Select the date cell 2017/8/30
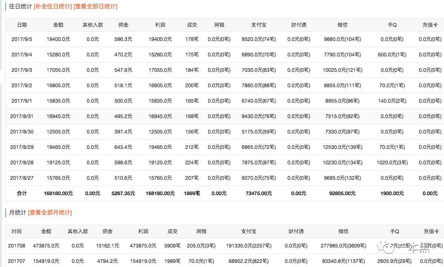The height and width of the screenshot is (267, 444). coord(22,131)
